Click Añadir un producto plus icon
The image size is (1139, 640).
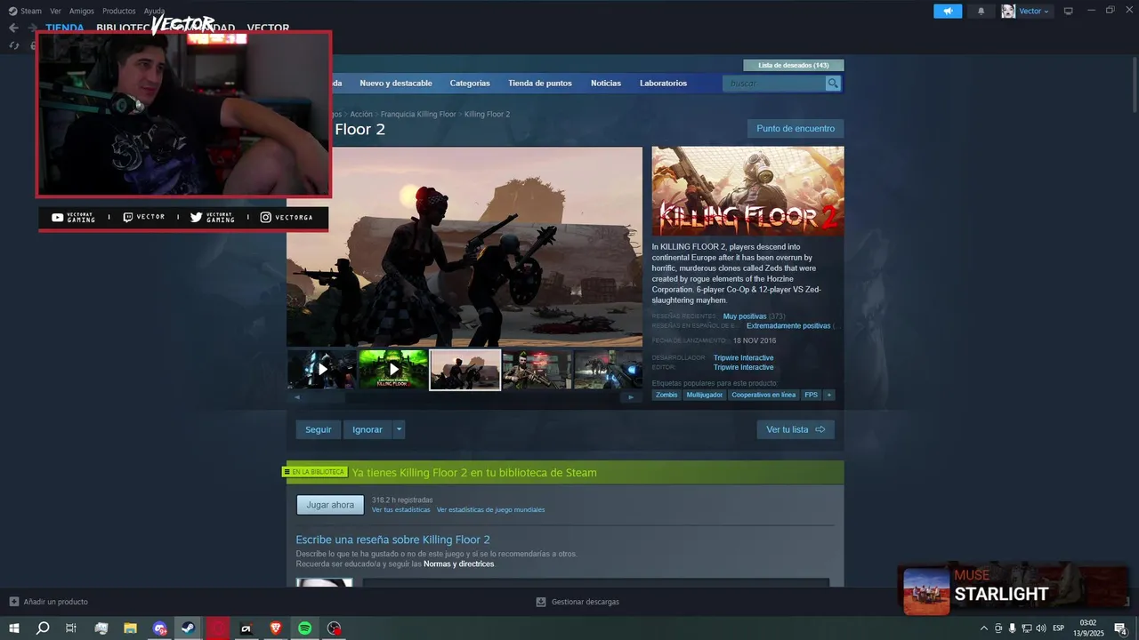[x=13, y=602]
